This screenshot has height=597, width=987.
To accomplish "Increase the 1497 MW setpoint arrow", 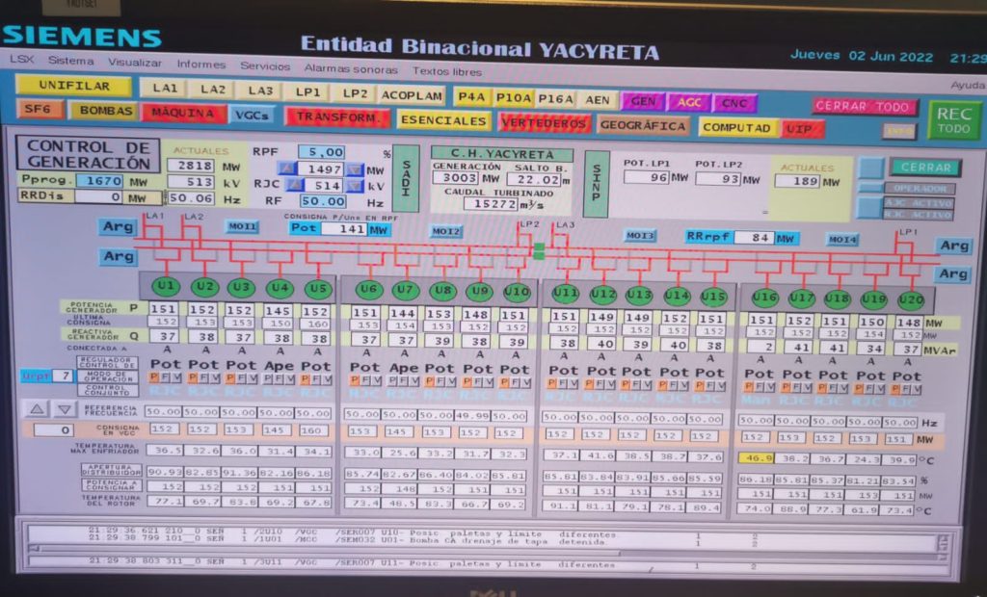I will tap(286, 169).
